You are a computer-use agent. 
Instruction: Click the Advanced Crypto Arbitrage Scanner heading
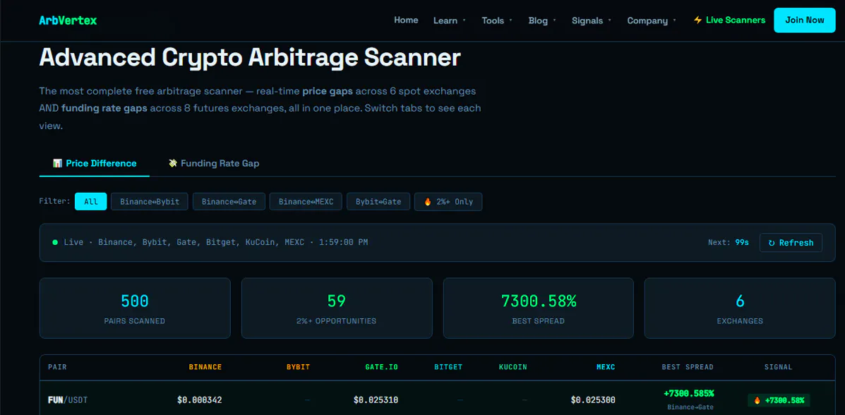[250, 57]
